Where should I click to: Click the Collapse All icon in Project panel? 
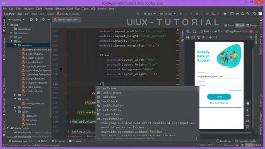point(37,19)
